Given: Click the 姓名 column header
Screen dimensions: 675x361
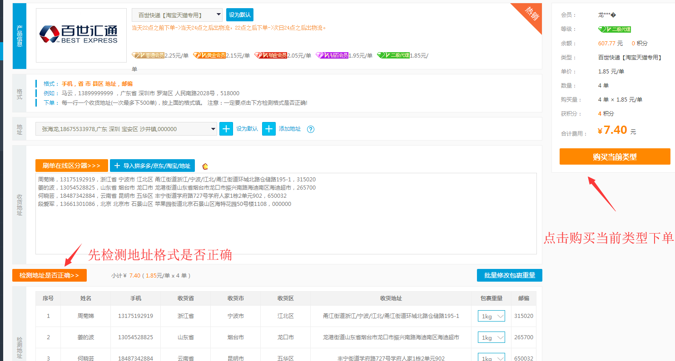Looking at the screenshot, I should (86, 298).
